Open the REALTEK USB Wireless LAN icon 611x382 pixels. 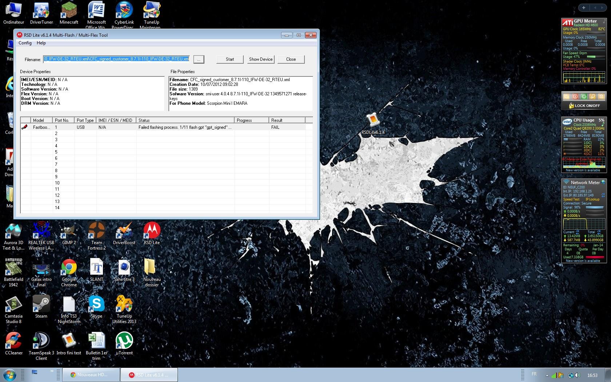pyautogui.click(x=41, y=237)
